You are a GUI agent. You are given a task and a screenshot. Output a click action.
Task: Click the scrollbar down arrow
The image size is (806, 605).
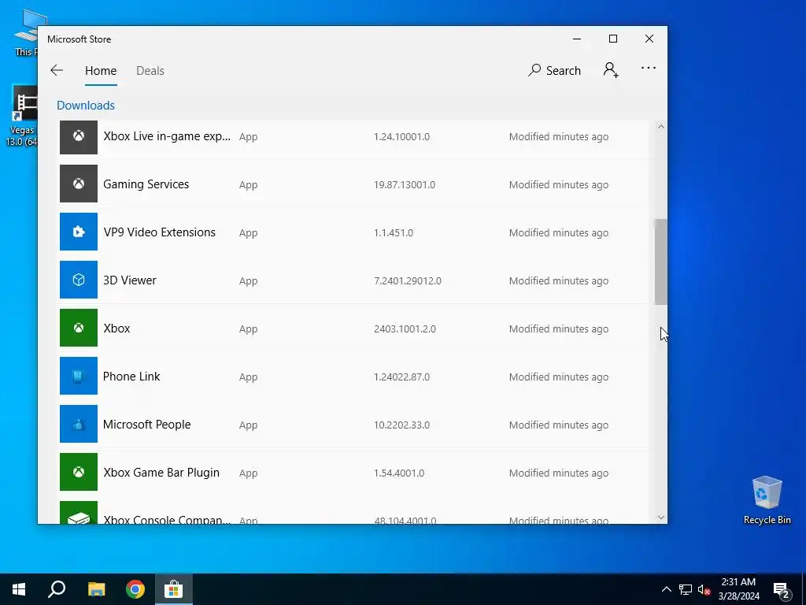[x=661, y=518]
